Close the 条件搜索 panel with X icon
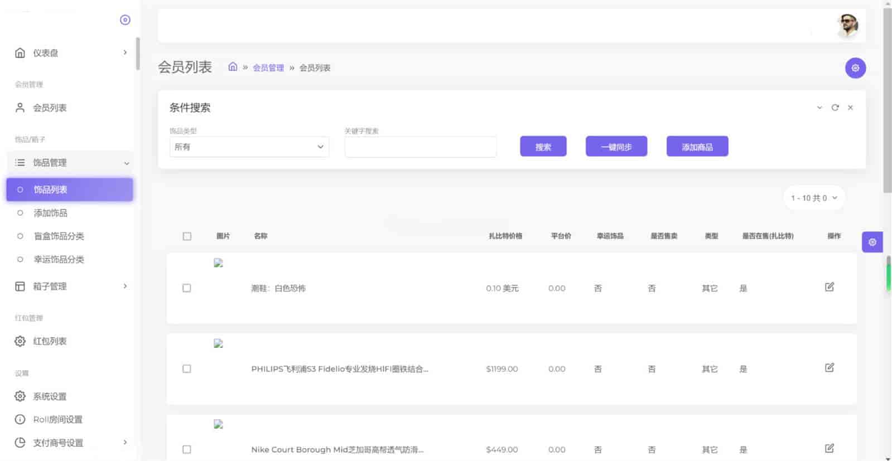This screenshot has width=892, height=461. (850, 108)
